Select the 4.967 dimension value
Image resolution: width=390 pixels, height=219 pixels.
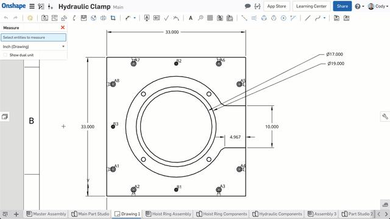[235, 137]
